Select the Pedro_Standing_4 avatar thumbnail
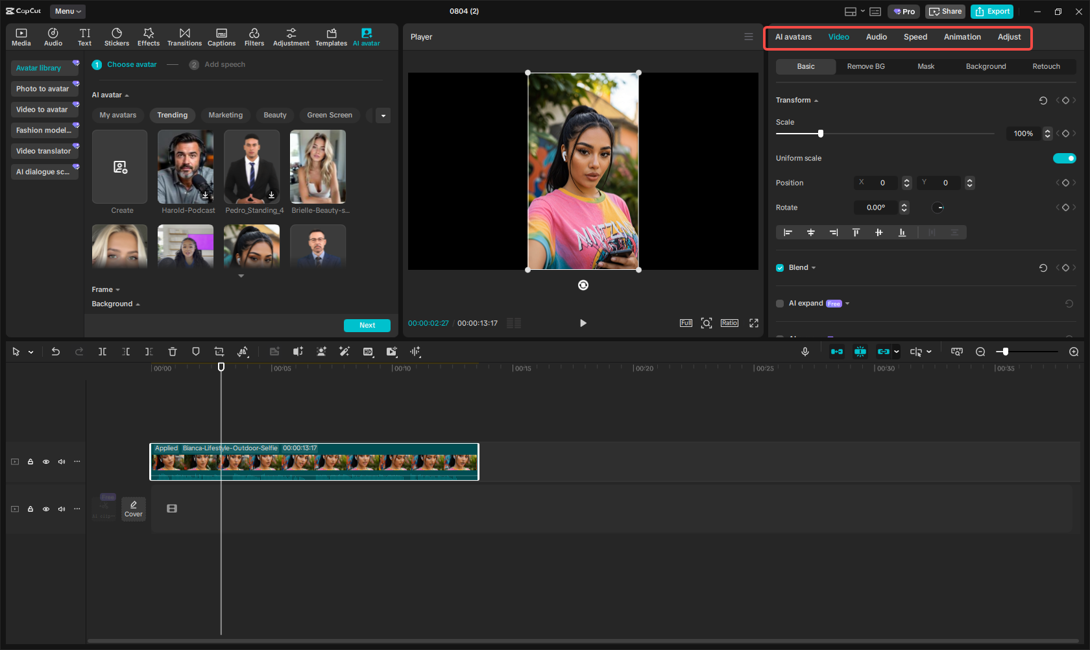Viewport: 1090px width, 650px height. pos(252,167)
